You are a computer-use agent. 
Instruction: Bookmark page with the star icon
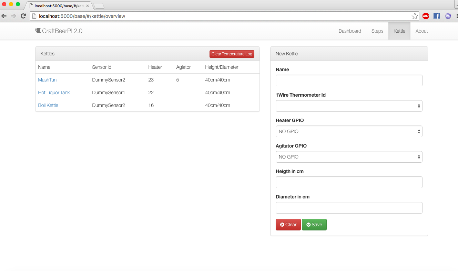pyautogui.click(x=415, y=16)
